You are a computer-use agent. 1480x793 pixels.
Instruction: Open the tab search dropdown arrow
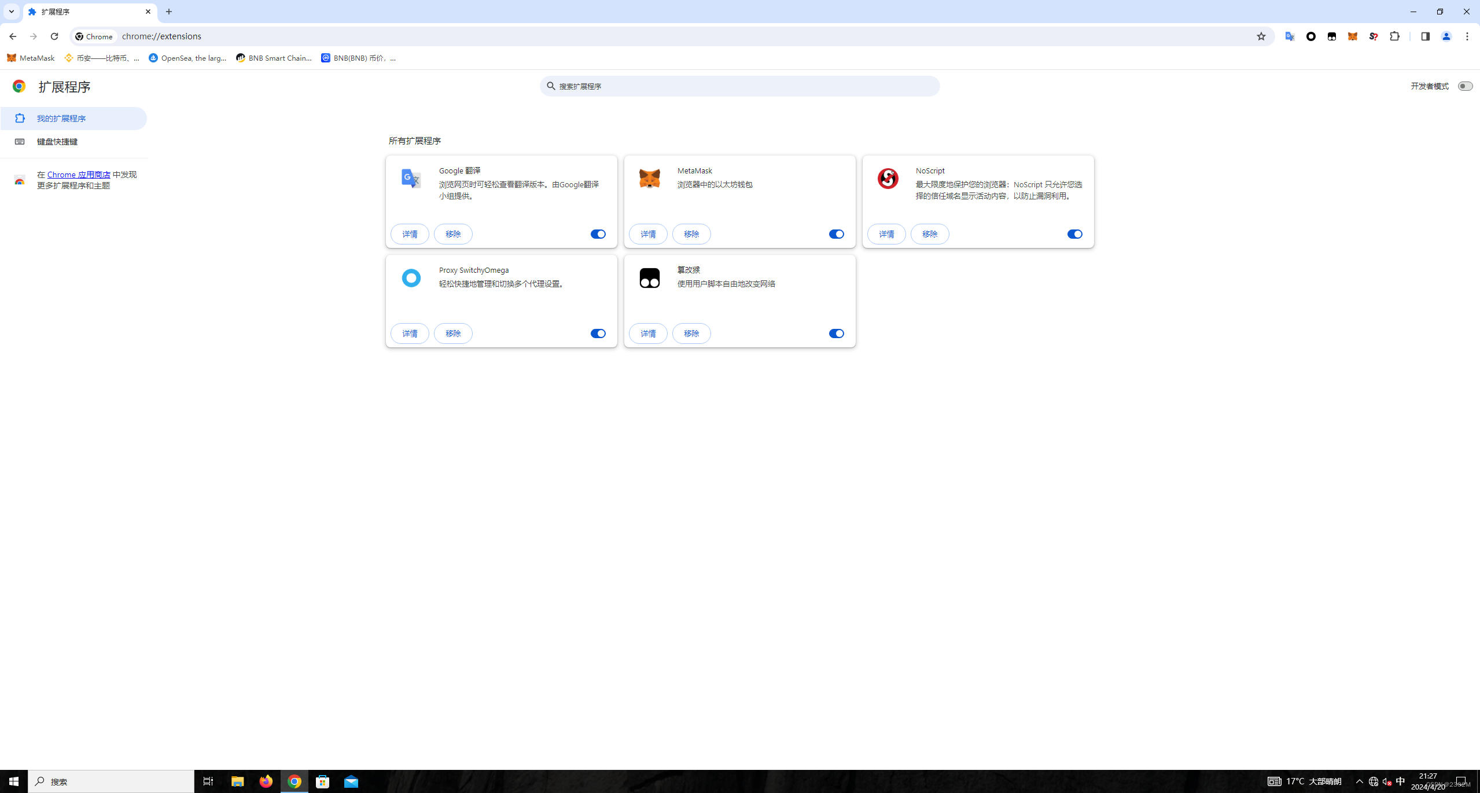pos(12,12)
